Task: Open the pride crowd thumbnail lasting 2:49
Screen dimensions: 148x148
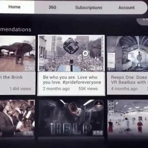Action: tap(71, 53)
